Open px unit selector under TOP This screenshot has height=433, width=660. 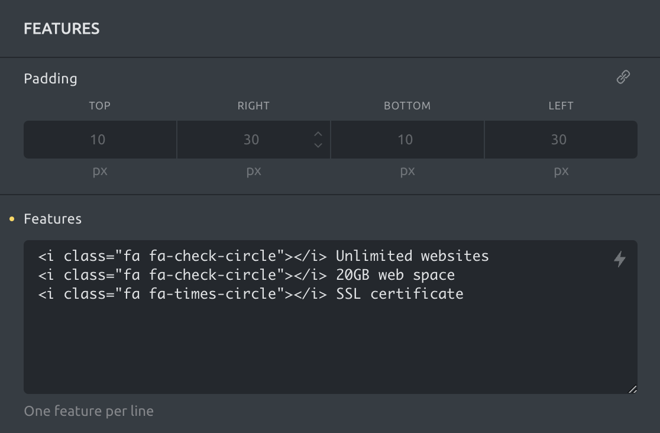tap(100, 171)
